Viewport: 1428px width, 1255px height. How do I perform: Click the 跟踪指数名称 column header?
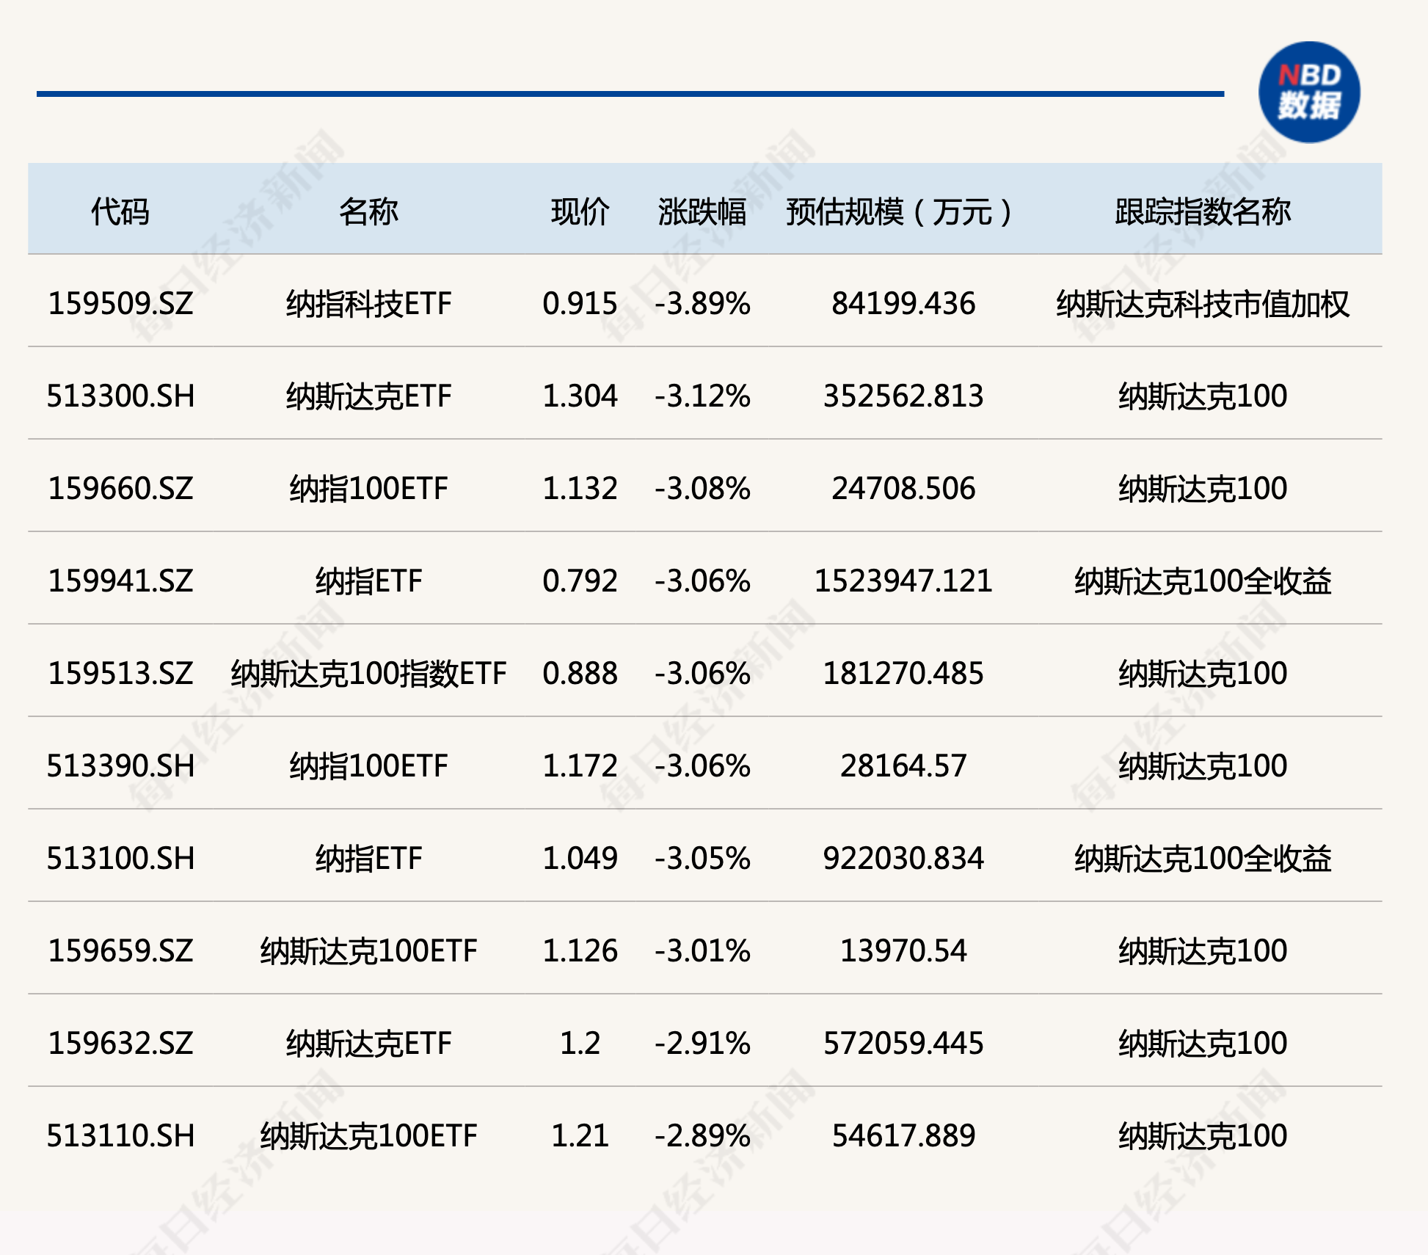[x=1203, y=212]
